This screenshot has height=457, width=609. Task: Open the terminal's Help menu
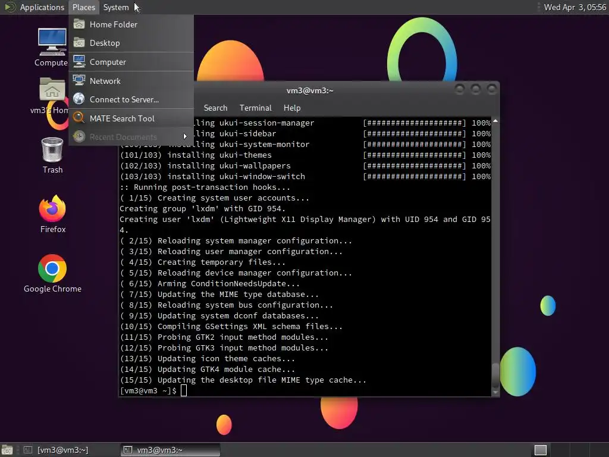291,108
